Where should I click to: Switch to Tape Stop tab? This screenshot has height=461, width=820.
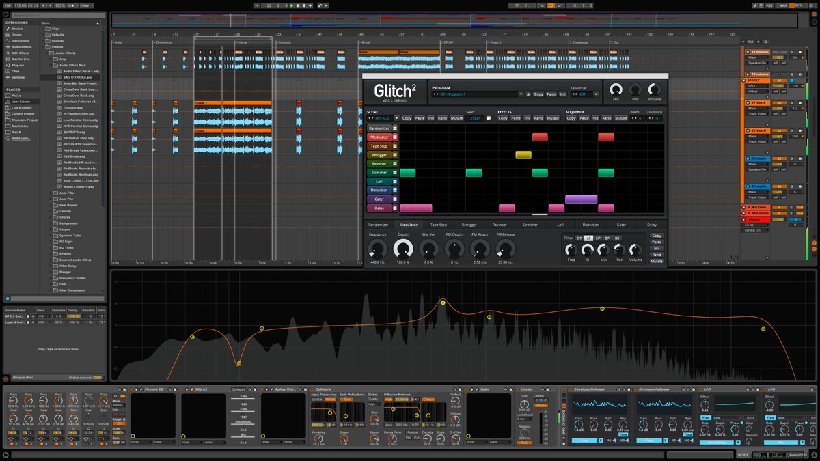pos(439,225)
